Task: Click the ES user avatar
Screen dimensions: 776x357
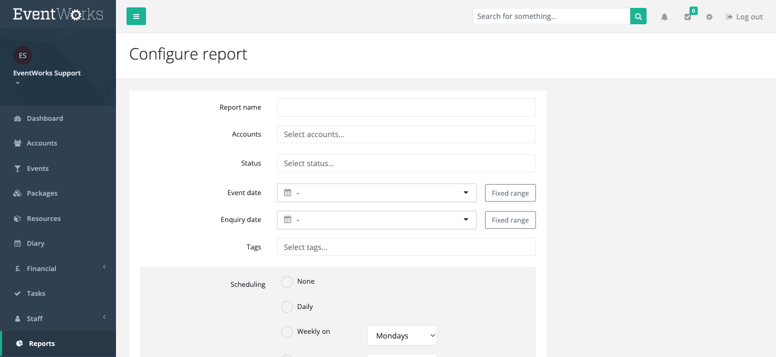Action: click(x=23, y=55)
